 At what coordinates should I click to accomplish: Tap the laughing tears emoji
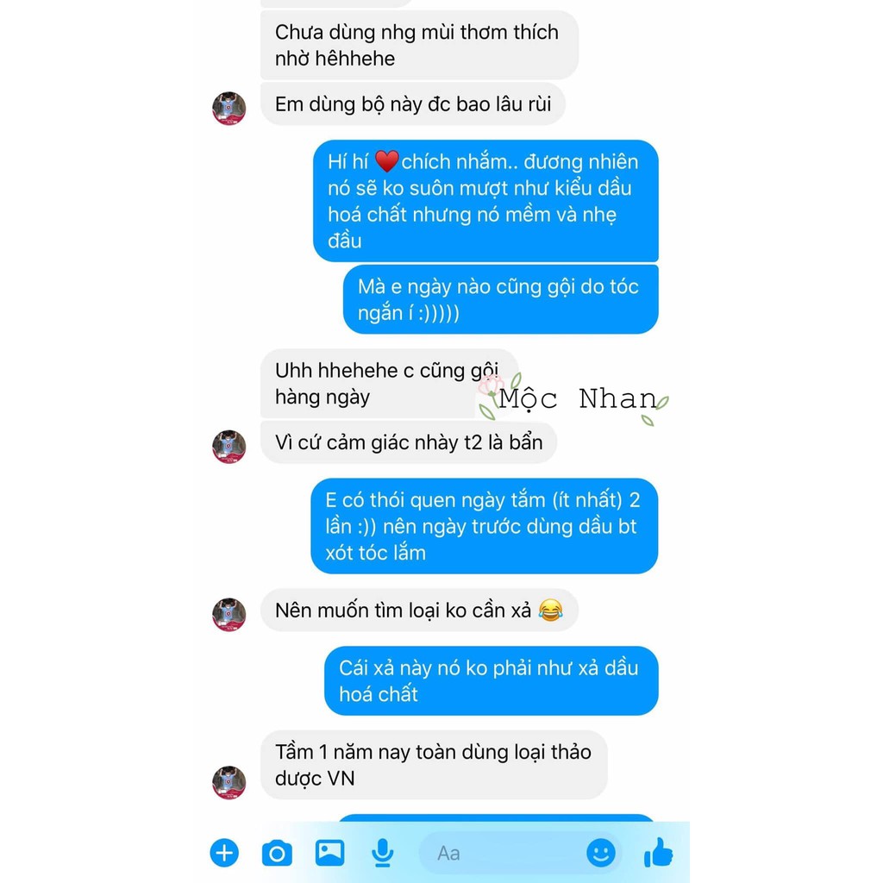tap(550, 610)
